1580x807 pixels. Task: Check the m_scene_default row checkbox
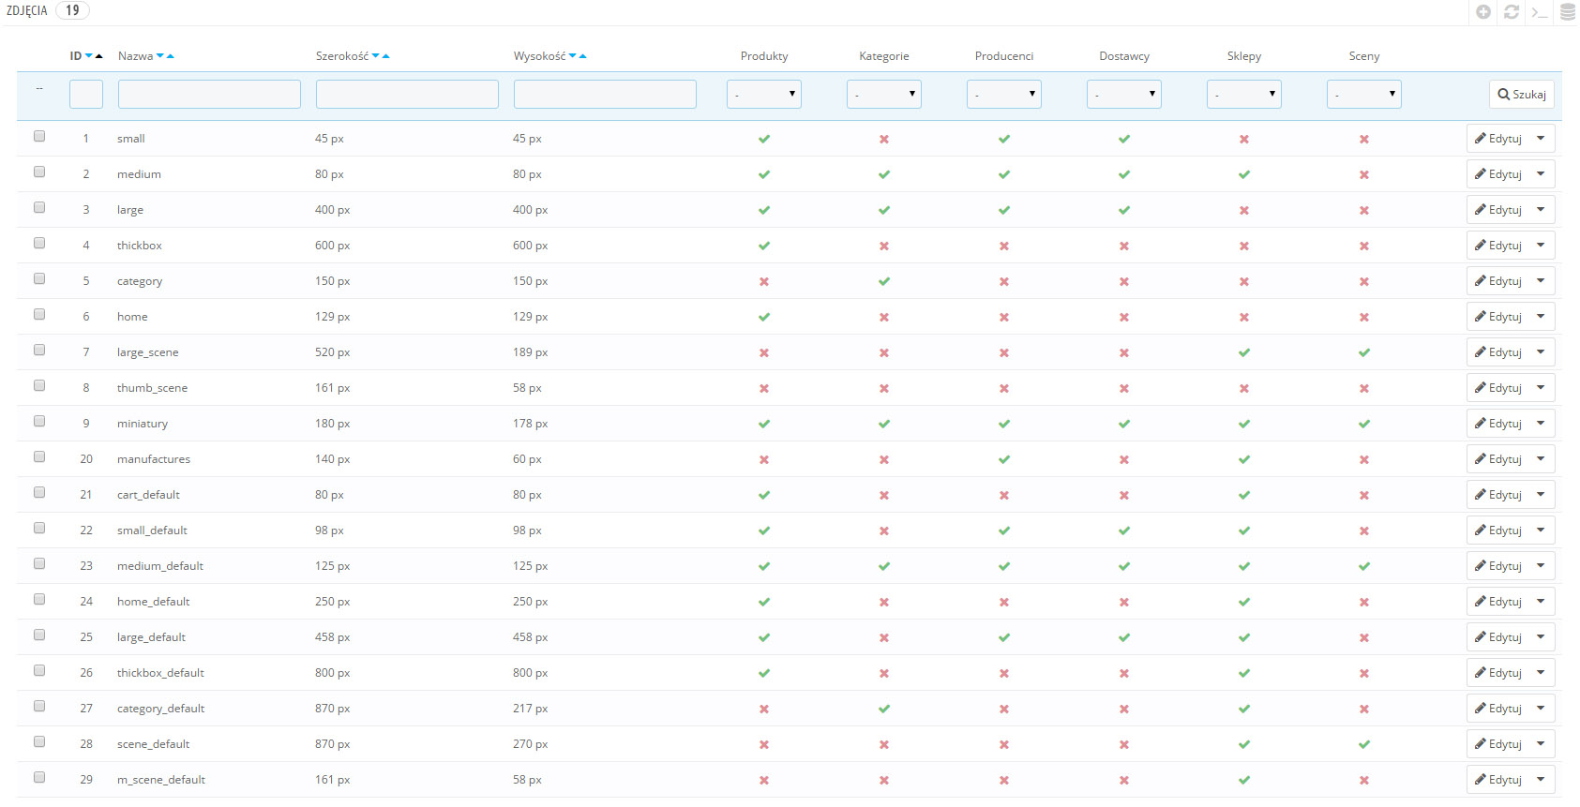(x=39, y=777)
